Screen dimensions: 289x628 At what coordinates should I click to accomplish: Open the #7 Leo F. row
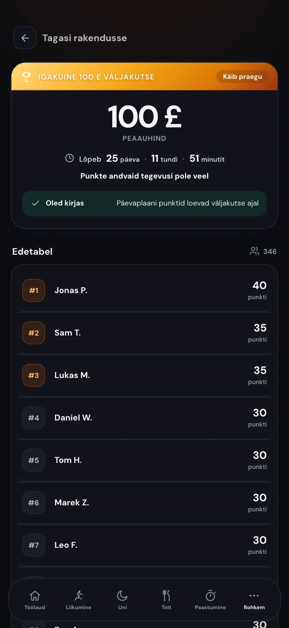point(144,545)
